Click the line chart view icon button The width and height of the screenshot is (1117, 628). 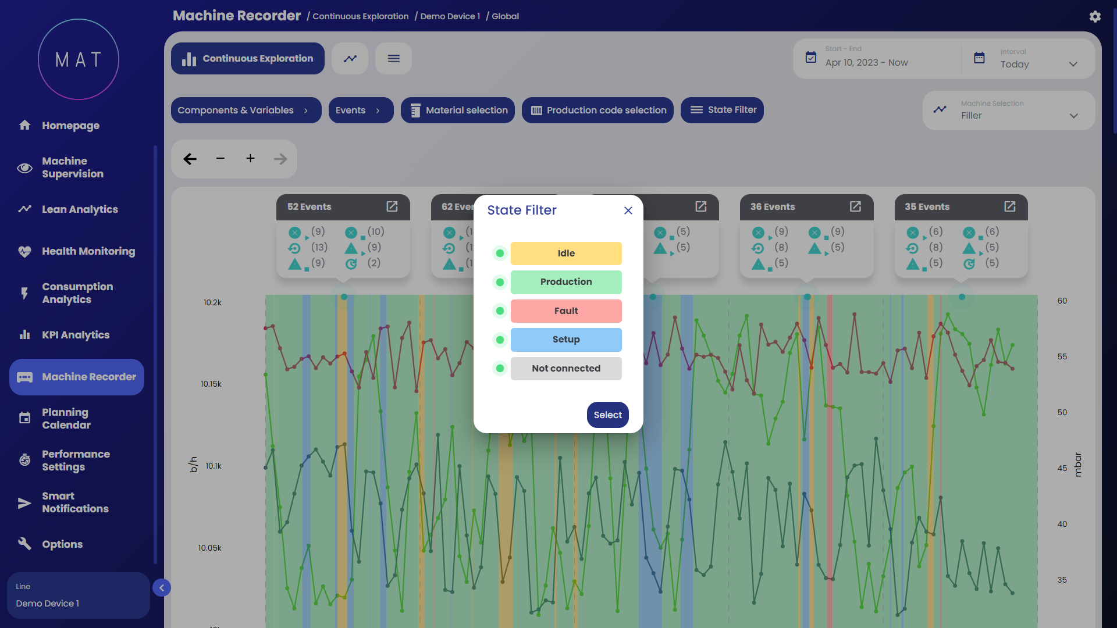(350, 58)
